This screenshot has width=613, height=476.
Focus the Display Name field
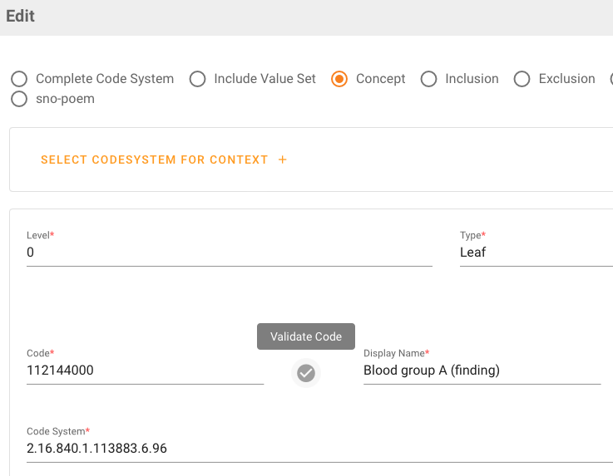[481, 370]
